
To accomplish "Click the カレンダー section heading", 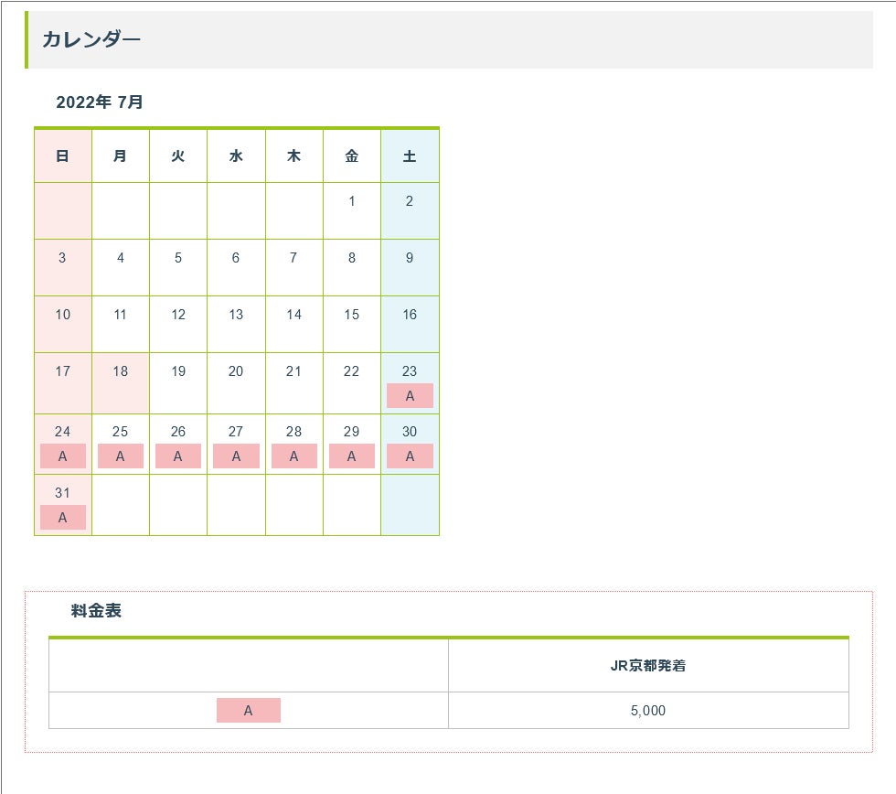I will [x=91, y=39].
